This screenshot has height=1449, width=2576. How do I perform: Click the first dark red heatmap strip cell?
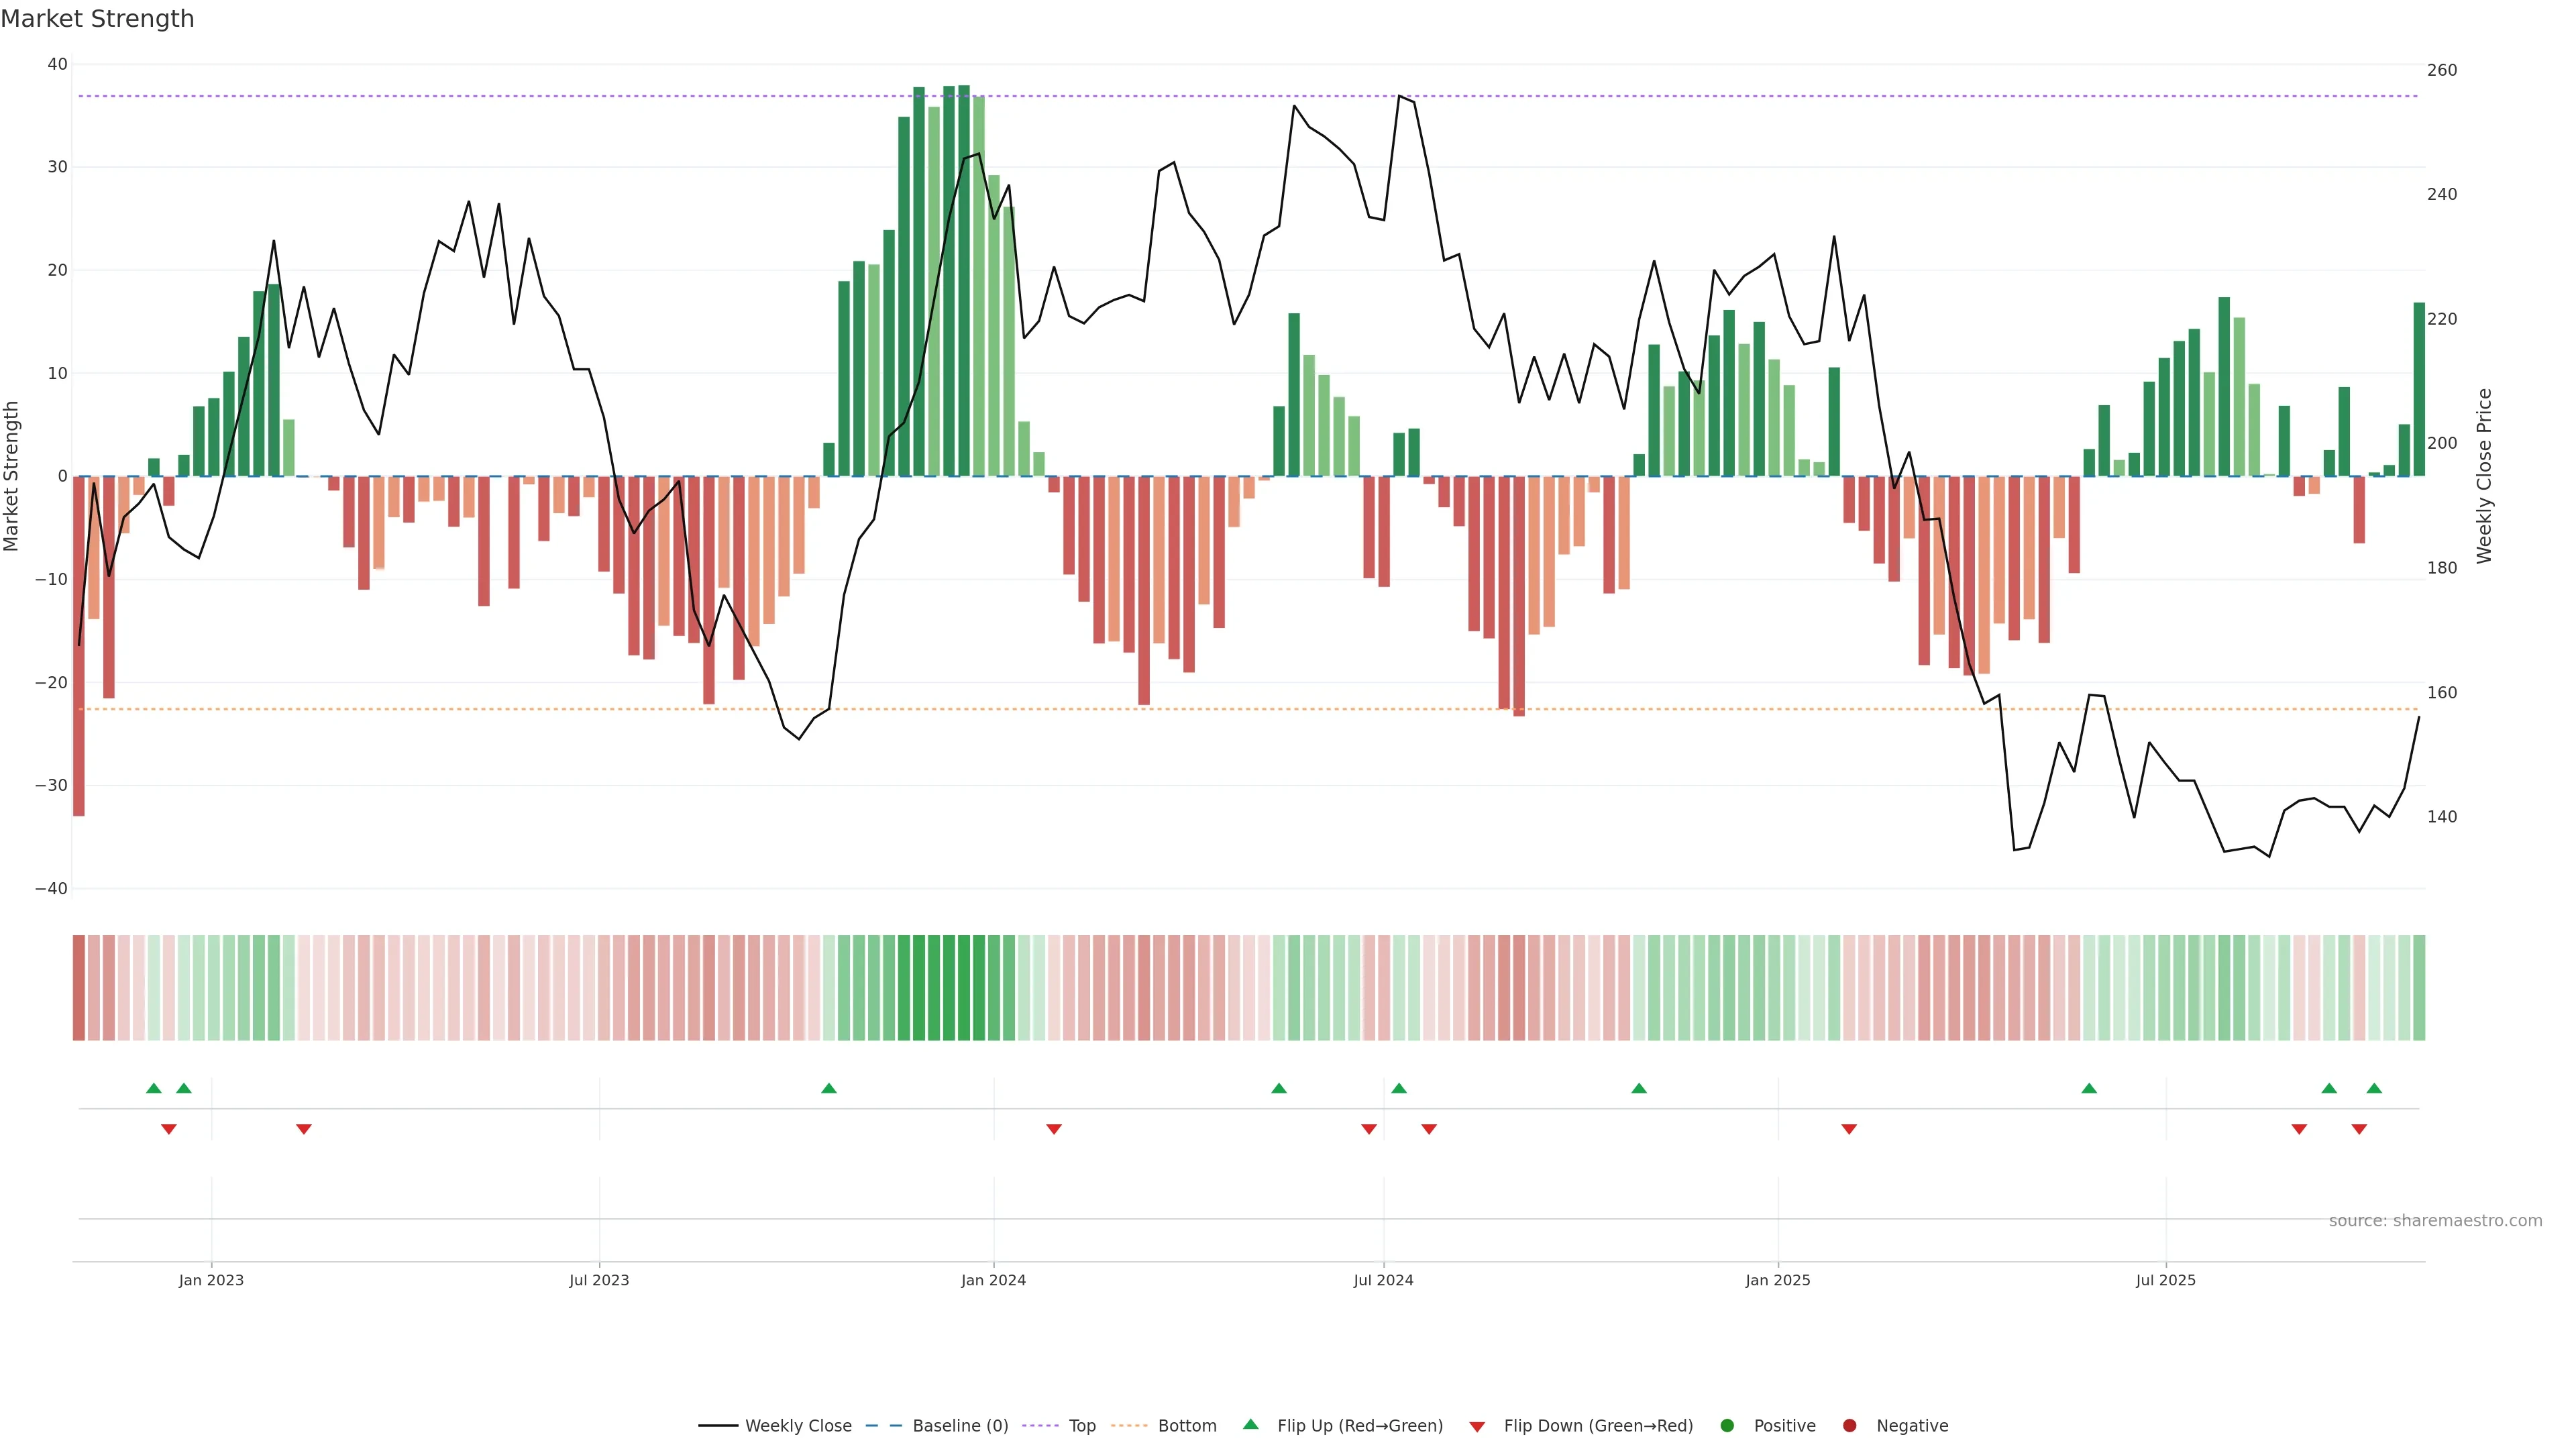(x=79, y=988)
